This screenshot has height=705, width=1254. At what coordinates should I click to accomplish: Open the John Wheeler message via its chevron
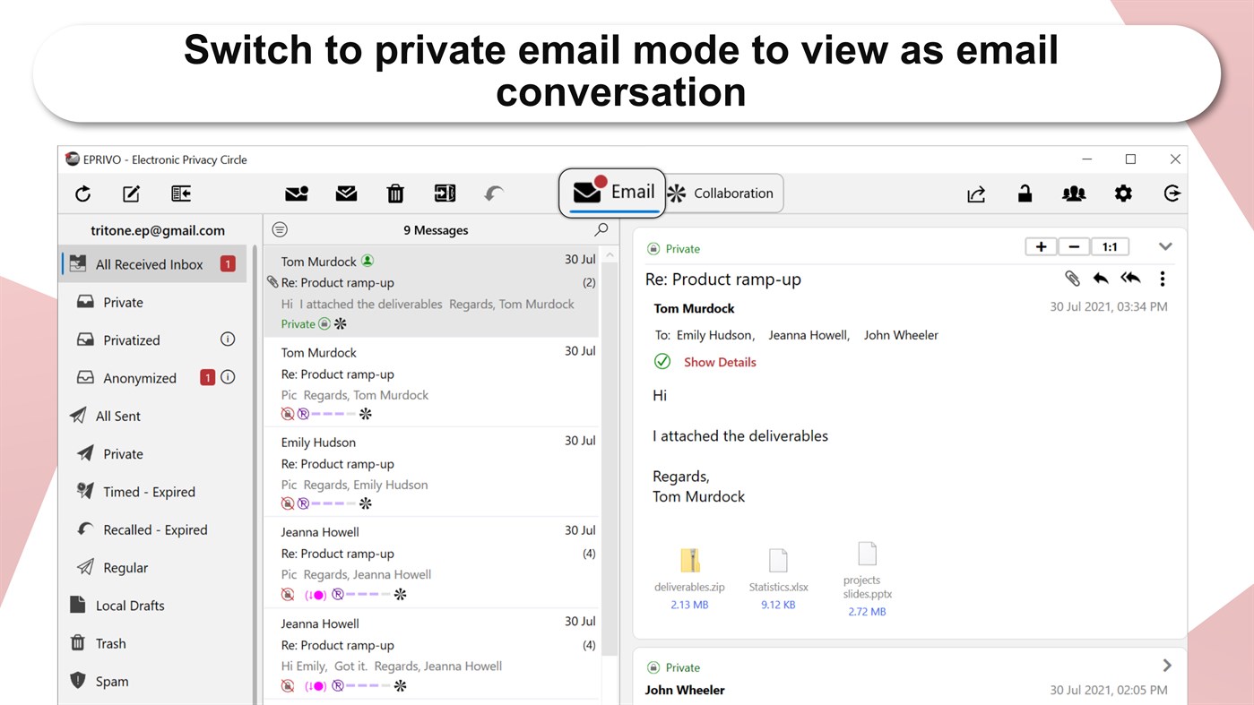(x=1166, y=665)
